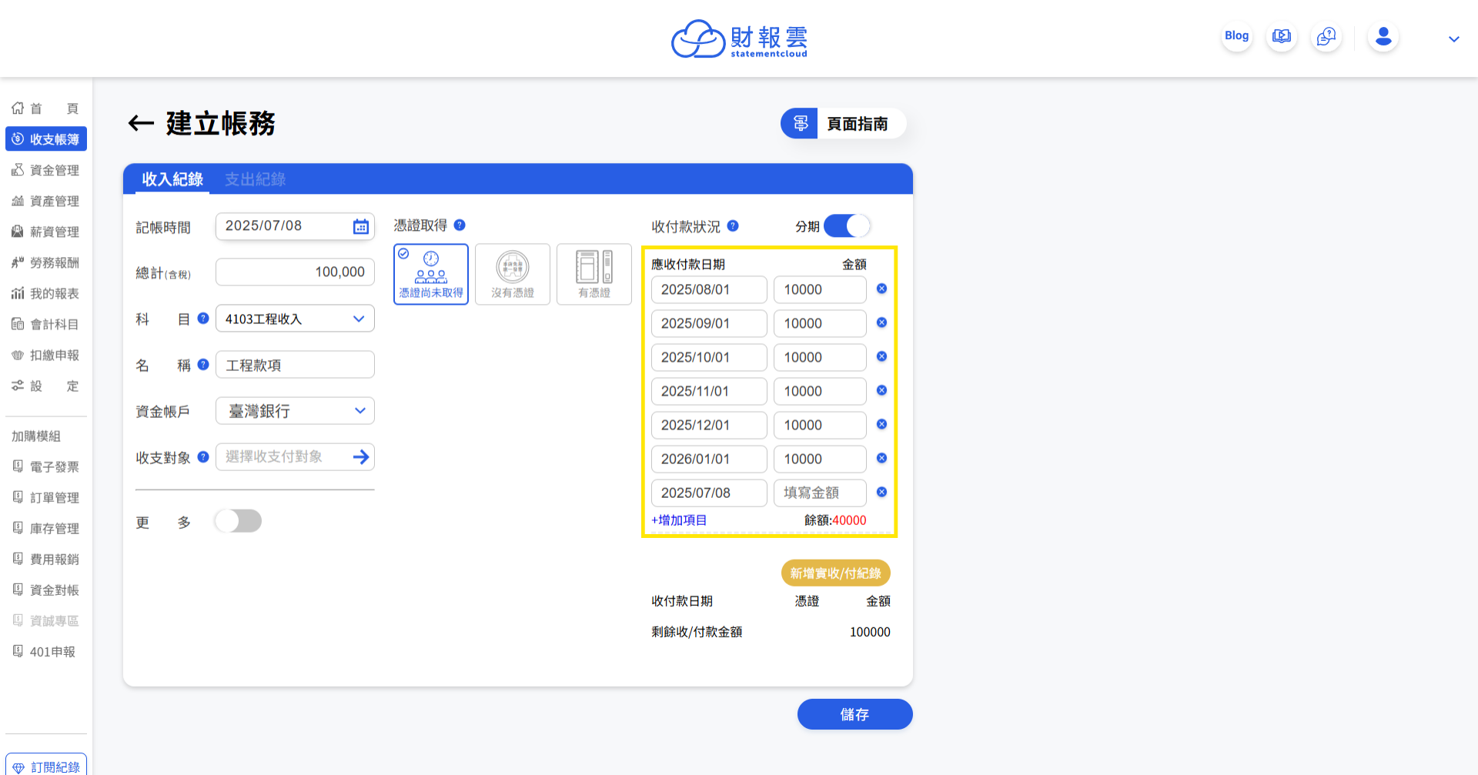Click the 總計 amount field showing 100,000
1478x775 pixels.
(x=295, y=272)
